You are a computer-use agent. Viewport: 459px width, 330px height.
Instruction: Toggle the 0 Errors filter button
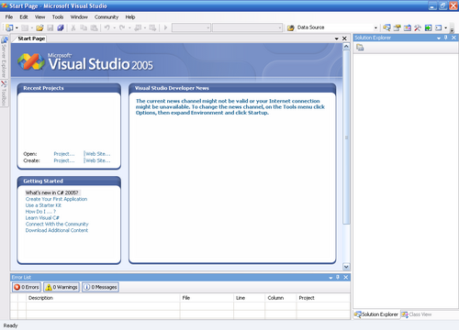tap(27, 287)
